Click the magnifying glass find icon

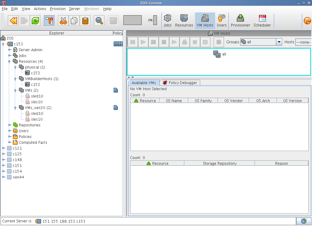[x=99, y=21]
